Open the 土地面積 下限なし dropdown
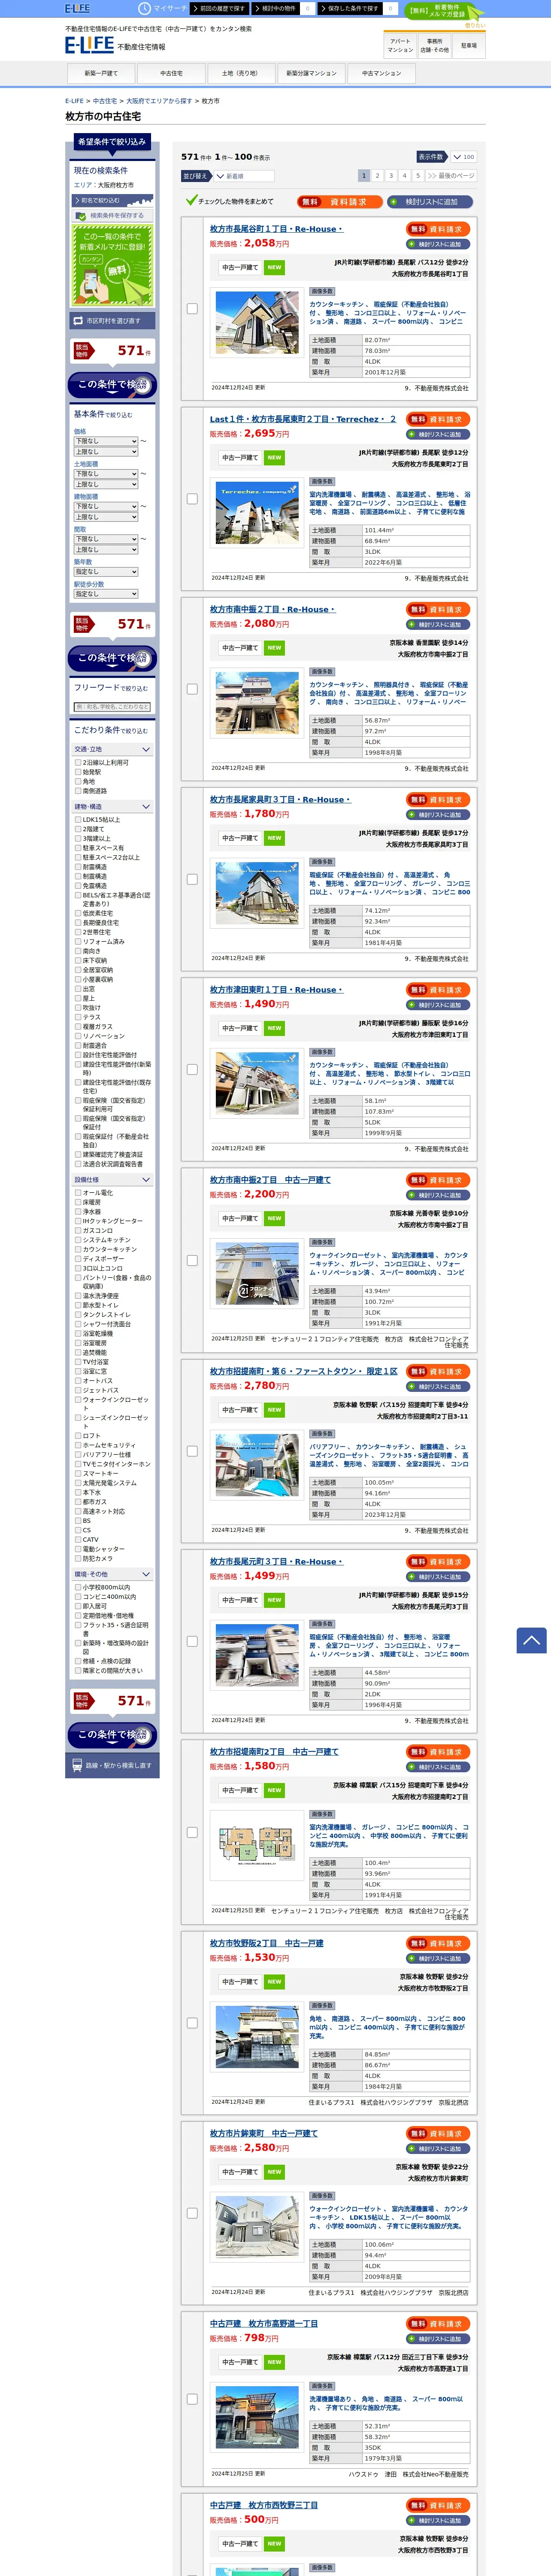 (x=105, y=474)
